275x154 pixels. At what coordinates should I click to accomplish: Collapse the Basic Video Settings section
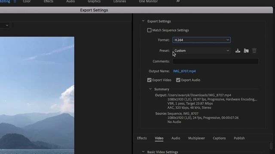[143, 152]
